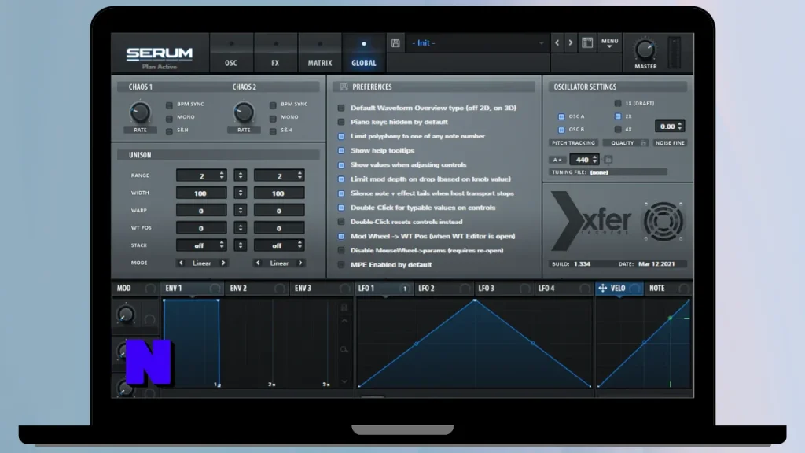Switch to the FX tab
Screen dimensions: 805x453
(x=275, y=53)
